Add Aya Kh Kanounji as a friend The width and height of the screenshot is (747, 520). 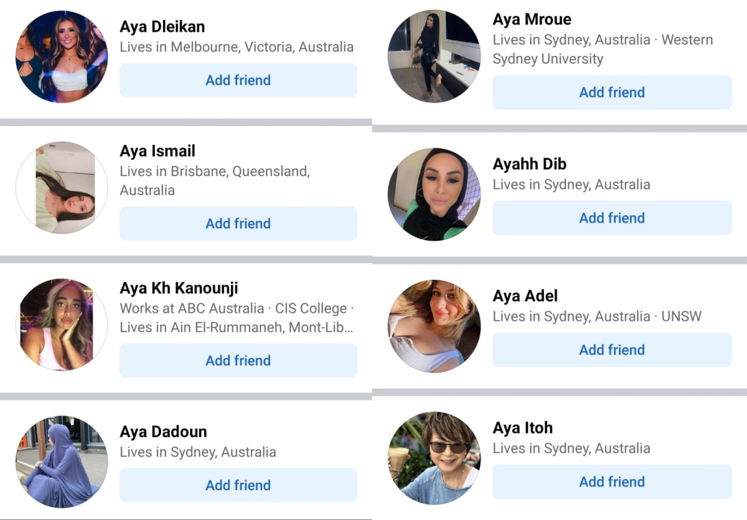click(238, 361)
